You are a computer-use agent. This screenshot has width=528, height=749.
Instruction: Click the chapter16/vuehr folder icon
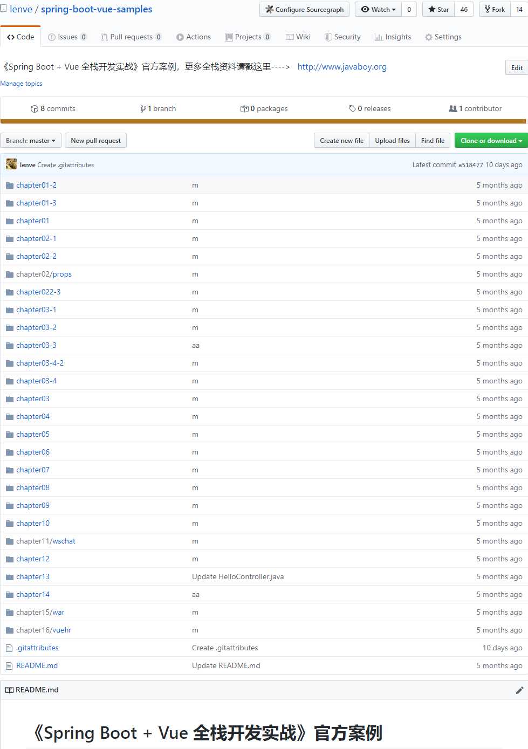[10, 630]
